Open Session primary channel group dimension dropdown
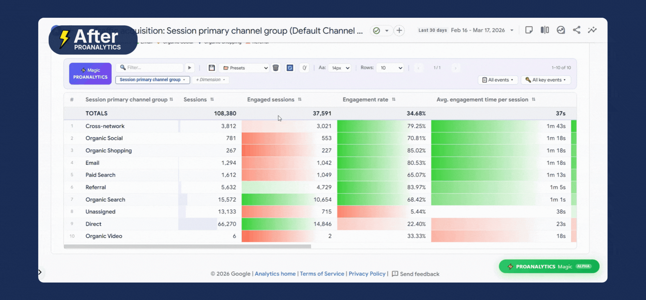This screenshot has height=300, width=646. pos(153,80)
